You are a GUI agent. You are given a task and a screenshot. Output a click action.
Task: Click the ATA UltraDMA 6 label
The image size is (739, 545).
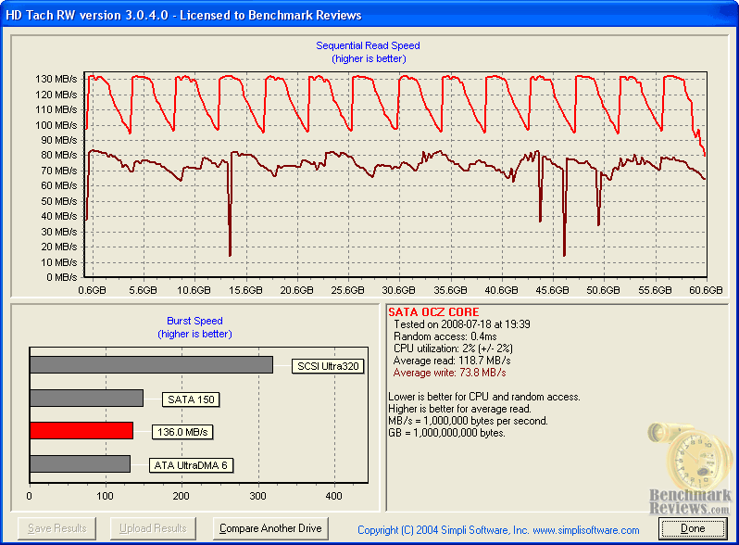[x=191, y=464]
